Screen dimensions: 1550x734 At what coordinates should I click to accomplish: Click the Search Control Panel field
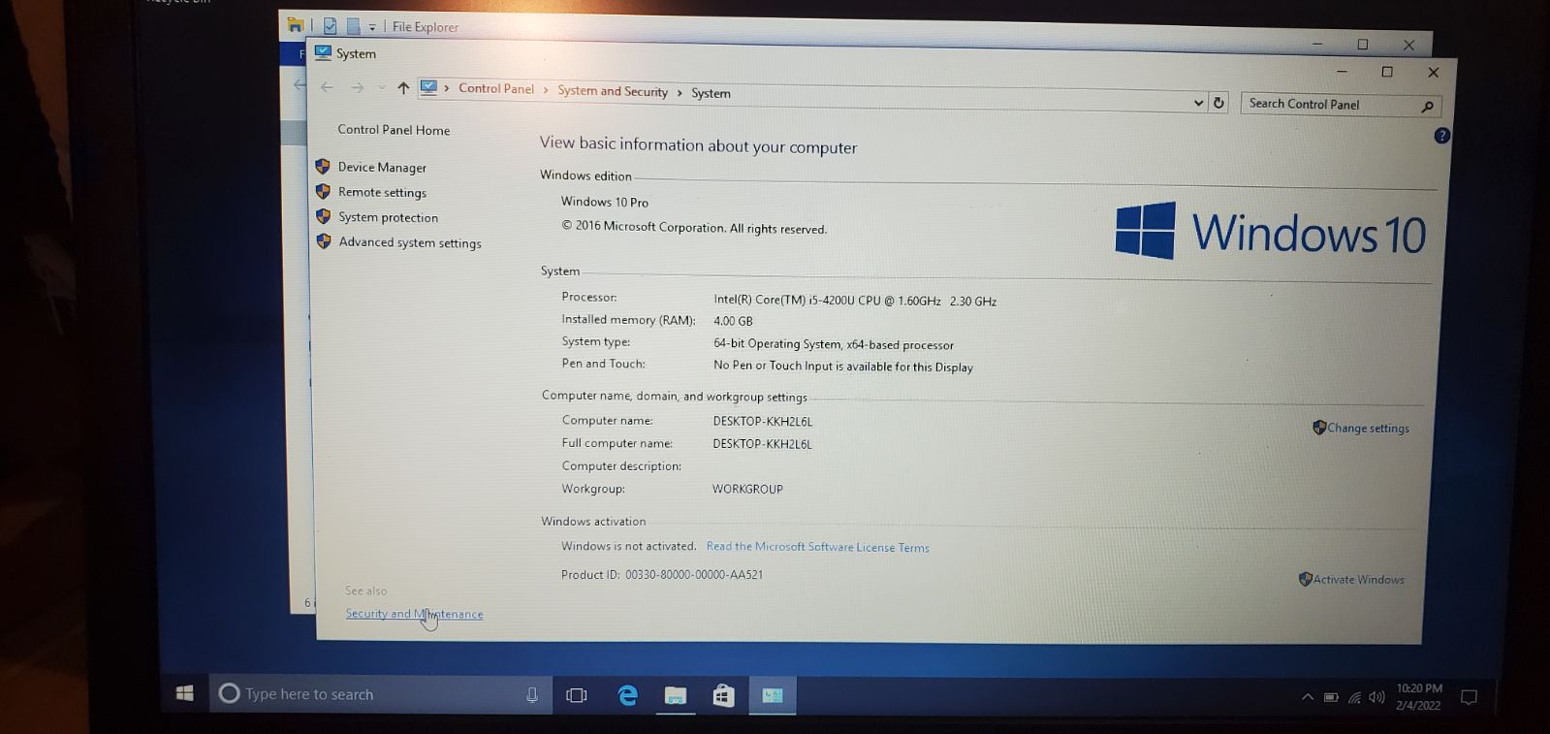click(x=1341, y=105)
